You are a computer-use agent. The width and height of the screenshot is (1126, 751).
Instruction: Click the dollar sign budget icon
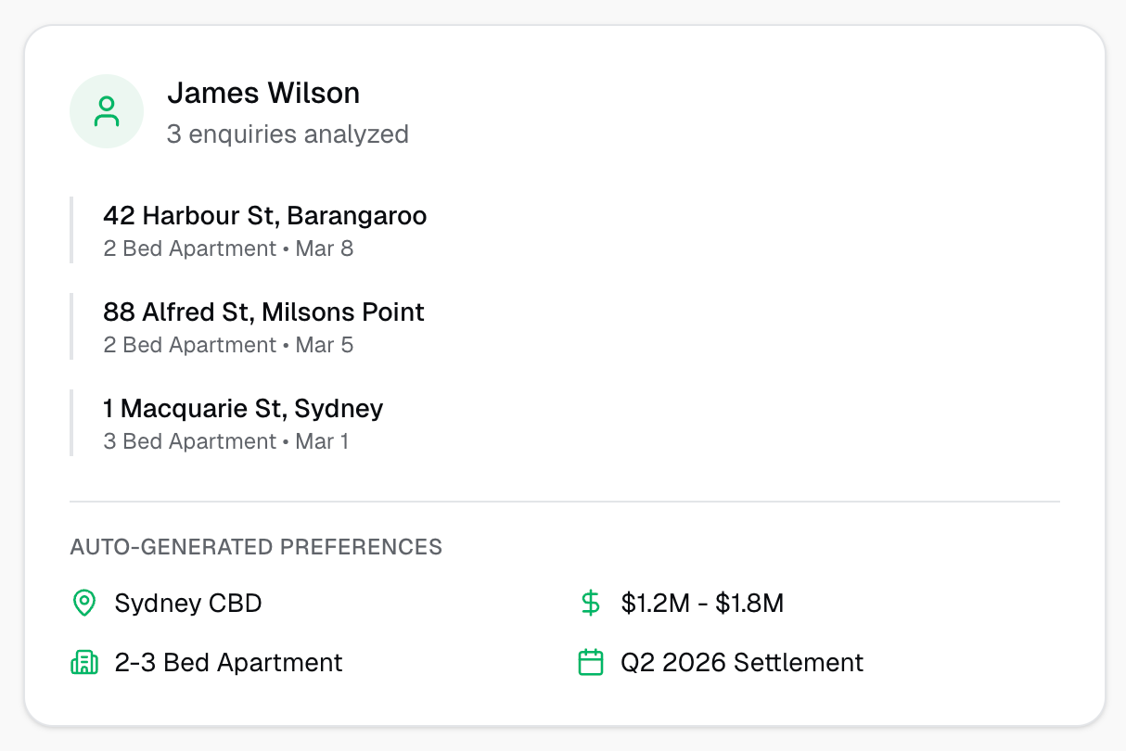[591, 604]
